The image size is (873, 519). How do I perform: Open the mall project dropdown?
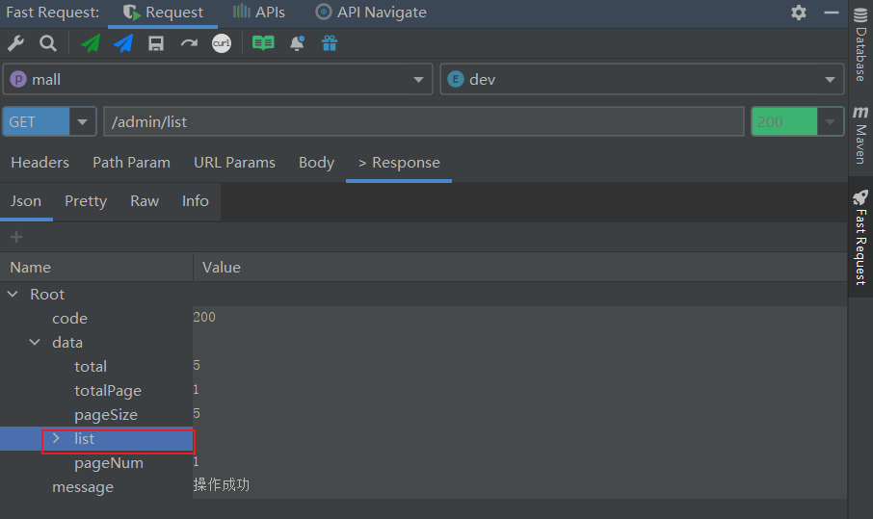218,79
